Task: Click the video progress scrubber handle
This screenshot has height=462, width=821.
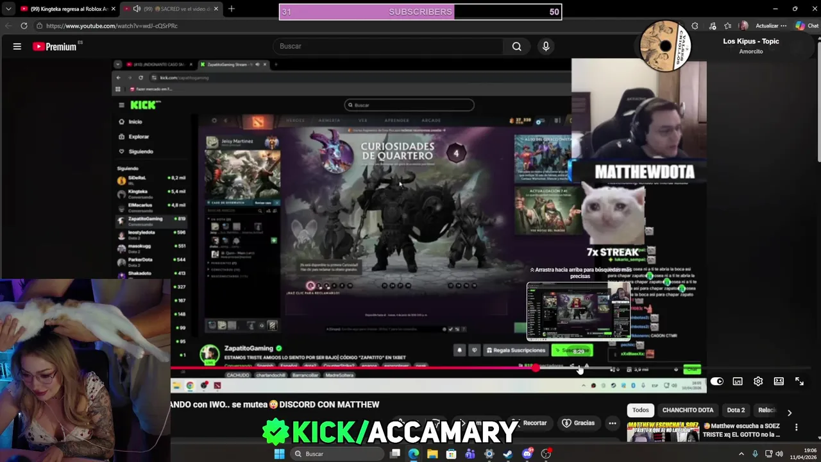Action: (536, 368)
